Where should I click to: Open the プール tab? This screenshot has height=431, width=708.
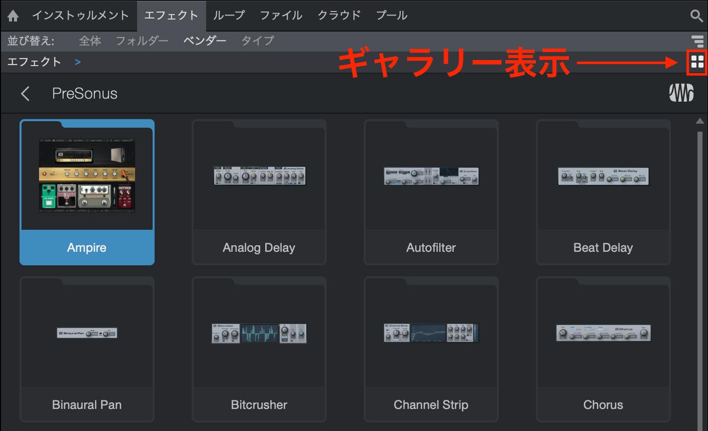coord(391,16)
